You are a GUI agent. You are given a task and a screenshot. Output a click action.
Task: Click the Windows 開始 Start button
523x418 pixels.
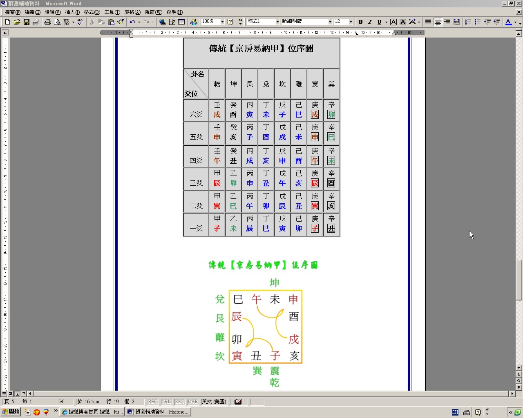[11, 411]
